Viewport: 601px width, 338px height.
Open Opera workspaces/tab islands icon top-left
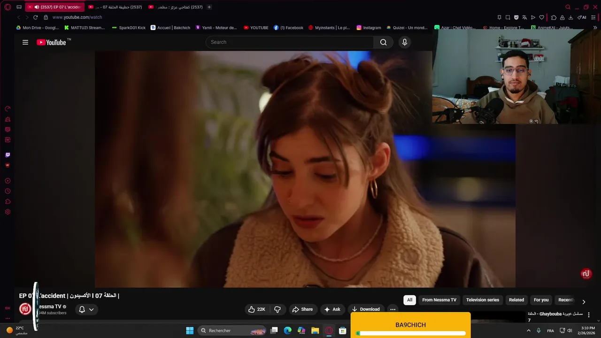19,7
